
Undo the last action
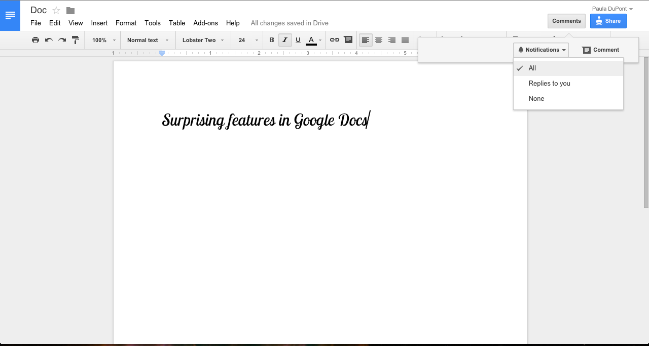(49, 40)
